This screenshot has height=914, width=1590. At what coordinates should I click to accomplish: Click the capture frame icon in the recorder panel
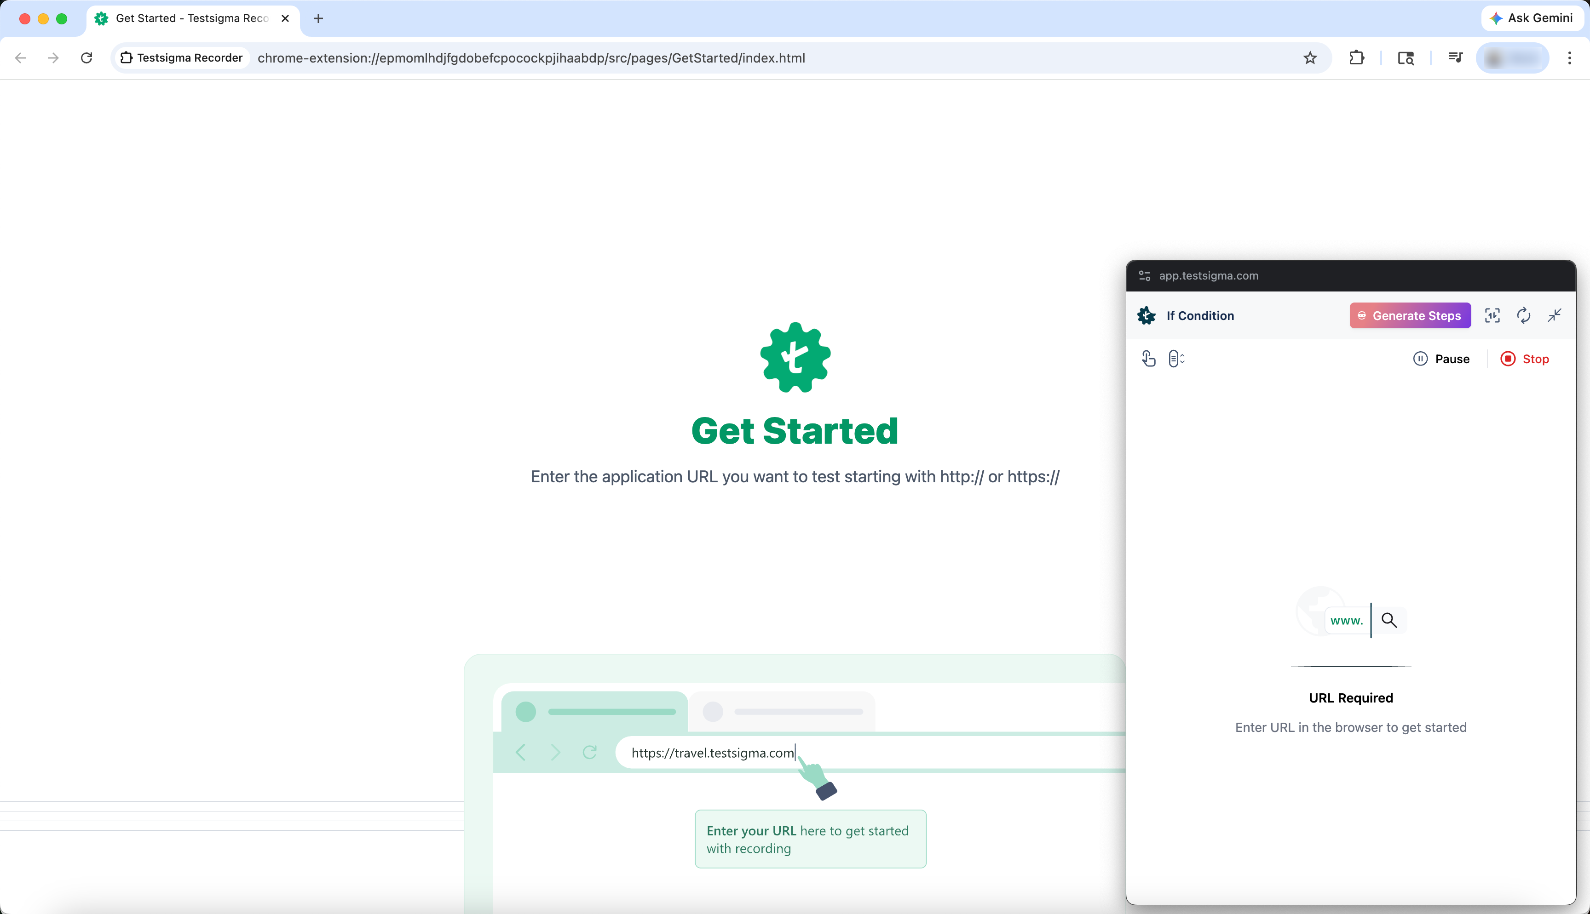(x=1492, y=315)
